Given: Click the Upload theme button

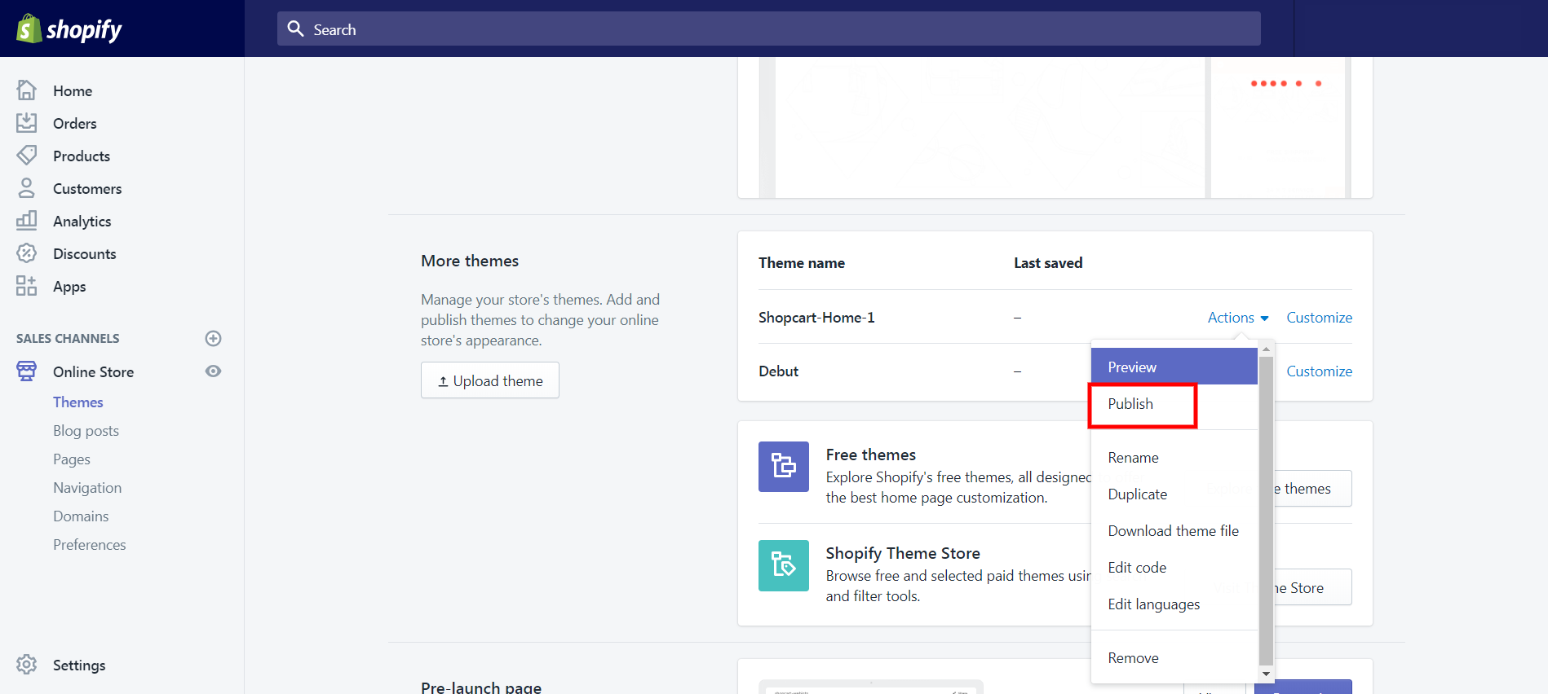Looking at the screenshot, I should pos(490,380).
